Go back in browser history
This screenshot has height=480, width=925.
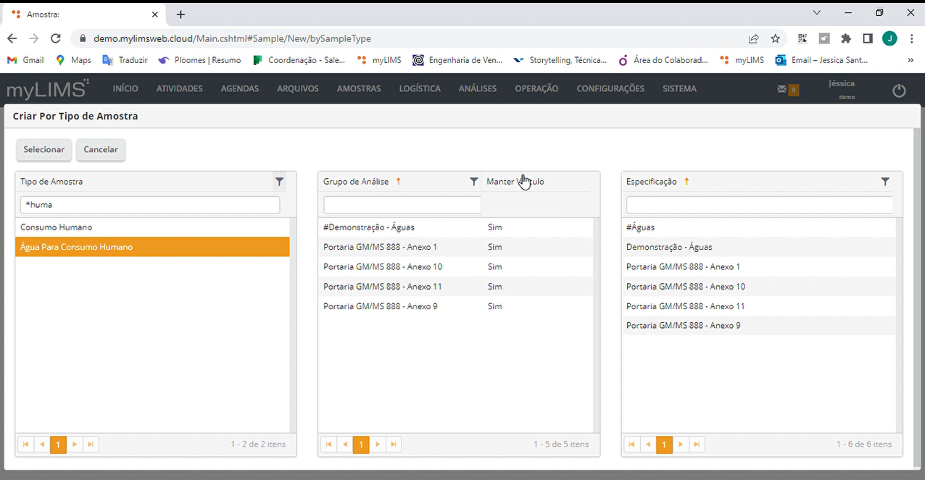pyautogui.click(x=12, y=38)
